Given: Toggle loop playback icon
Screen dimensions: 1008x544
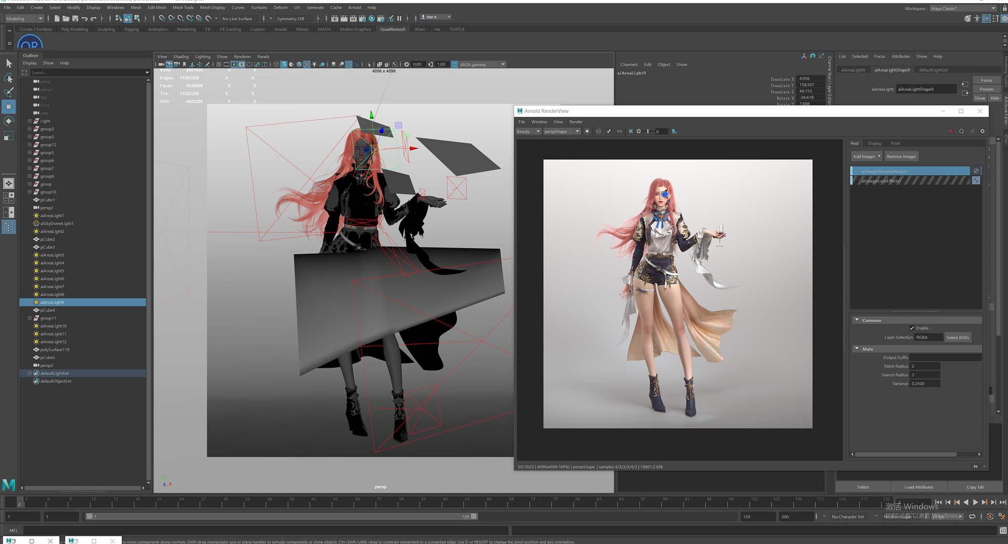Looking at the screenshot, I should [x=972, y=516].
